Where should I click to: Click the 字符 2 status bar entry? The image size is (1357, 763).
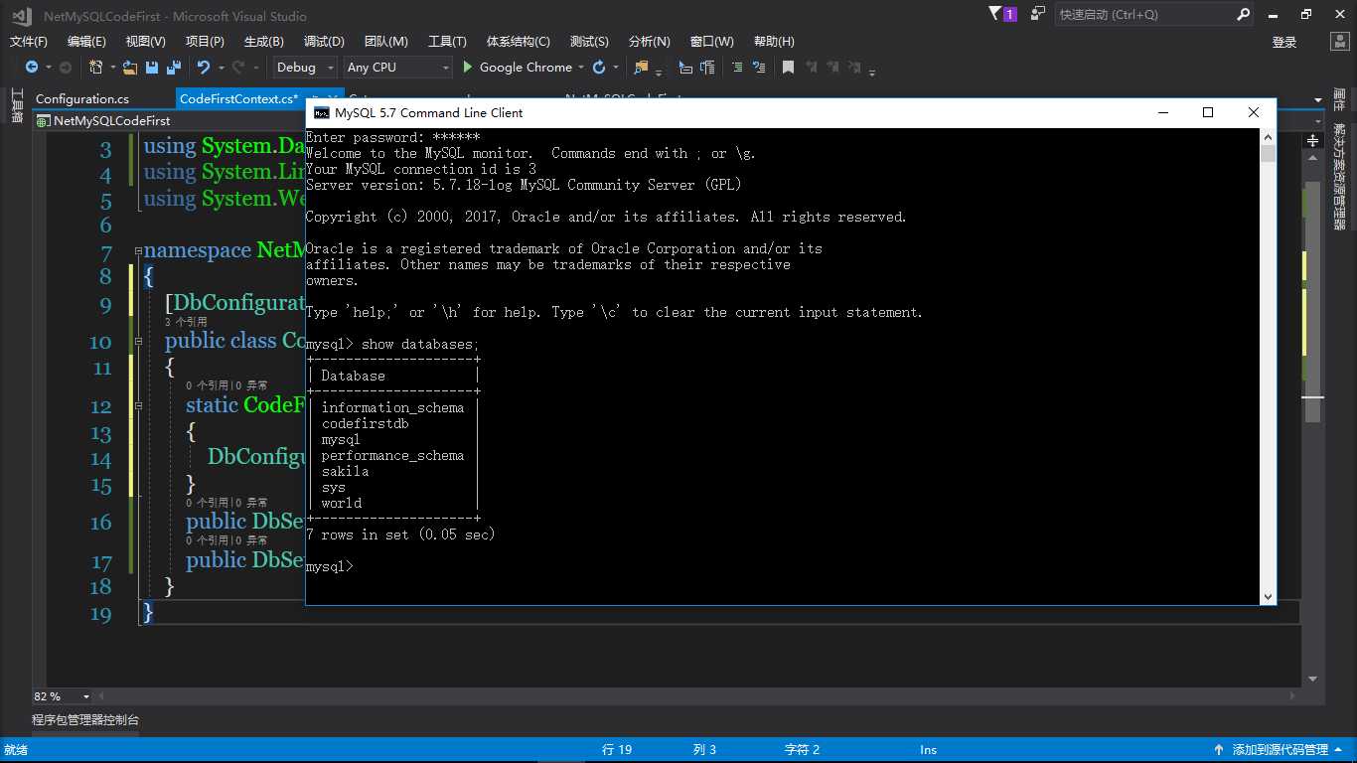coord(803,750)
